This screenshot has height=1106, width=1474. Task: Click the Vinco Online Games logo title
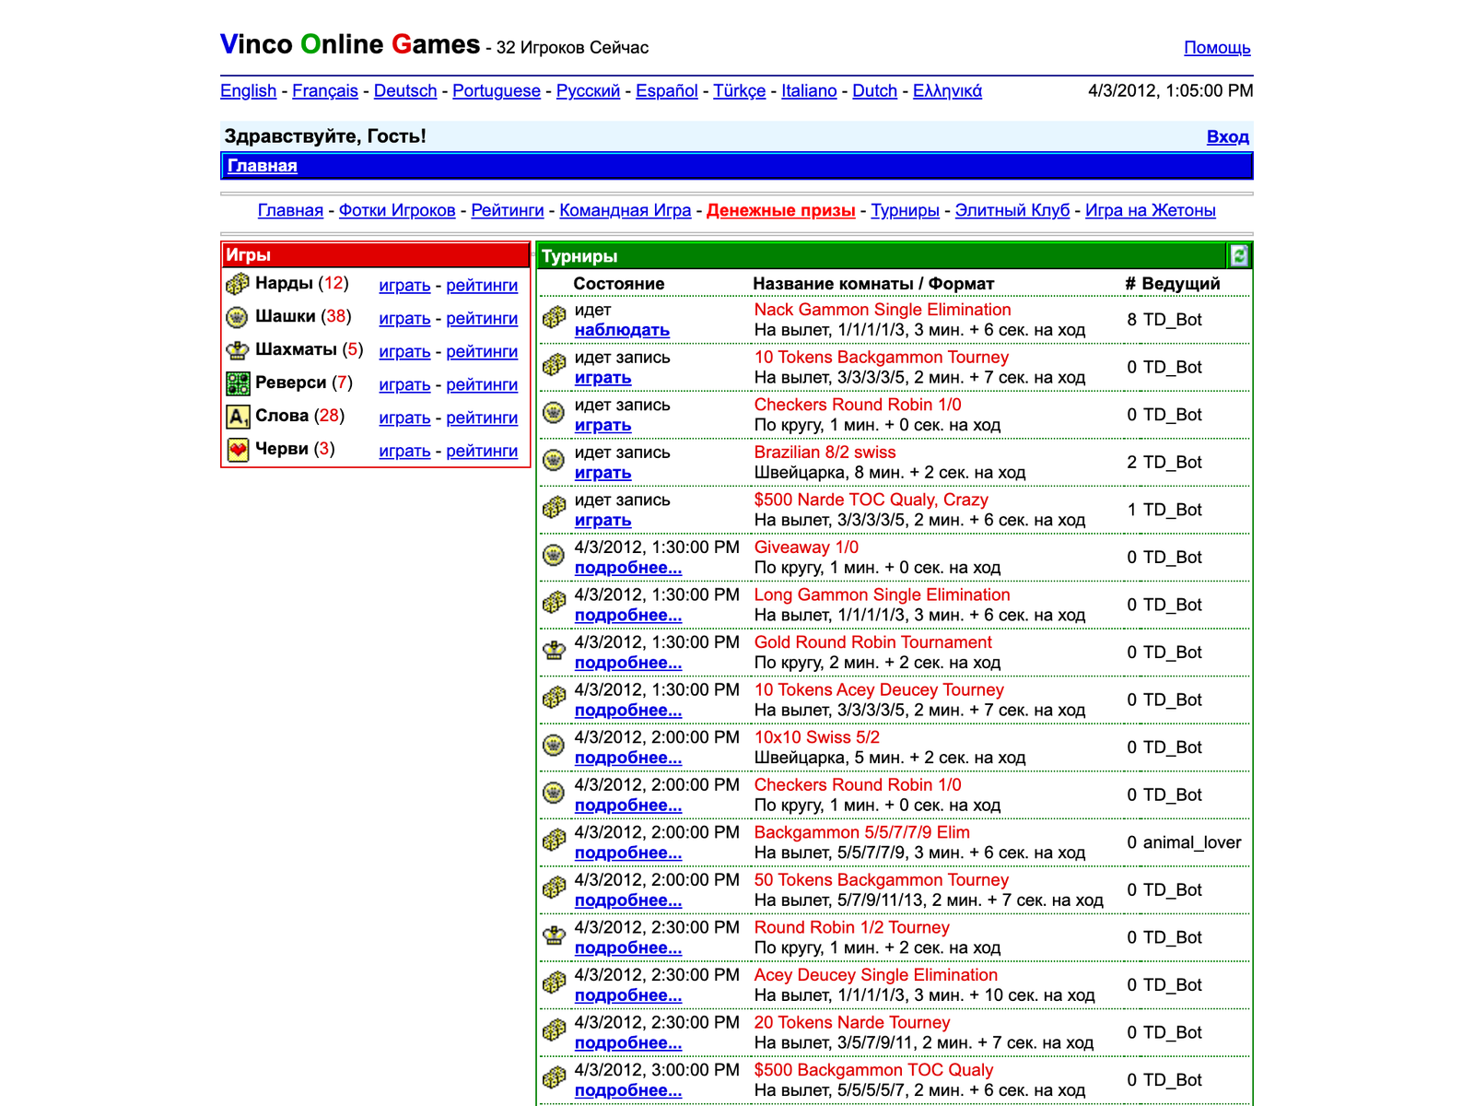coord(350,44)
